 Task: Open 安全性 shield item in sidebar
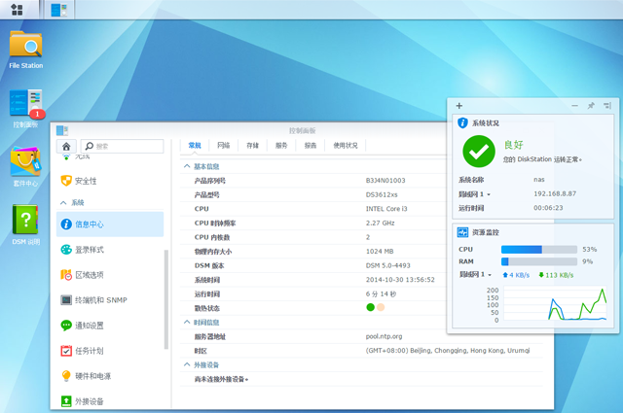pyautogui.click(x=110, y=181)
